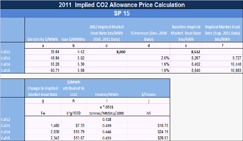Select the Cal14 implied heat rate 10,440
The width and height of the screenshot is (243, 141).
click(x=236, y=64)
